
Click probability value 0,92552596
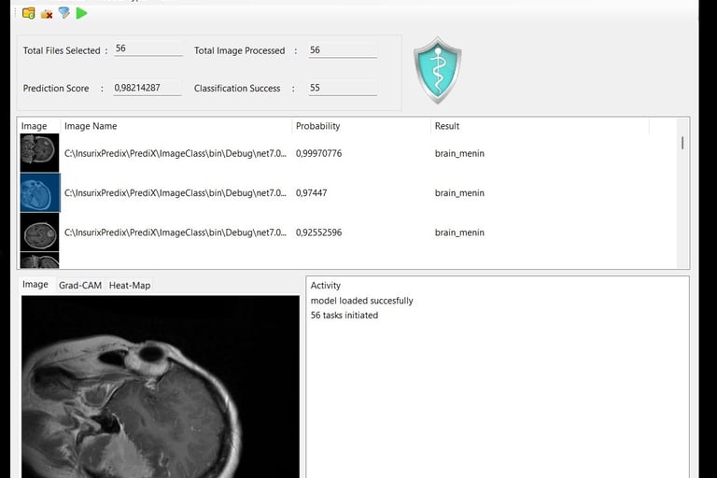[x=318, y=232]
